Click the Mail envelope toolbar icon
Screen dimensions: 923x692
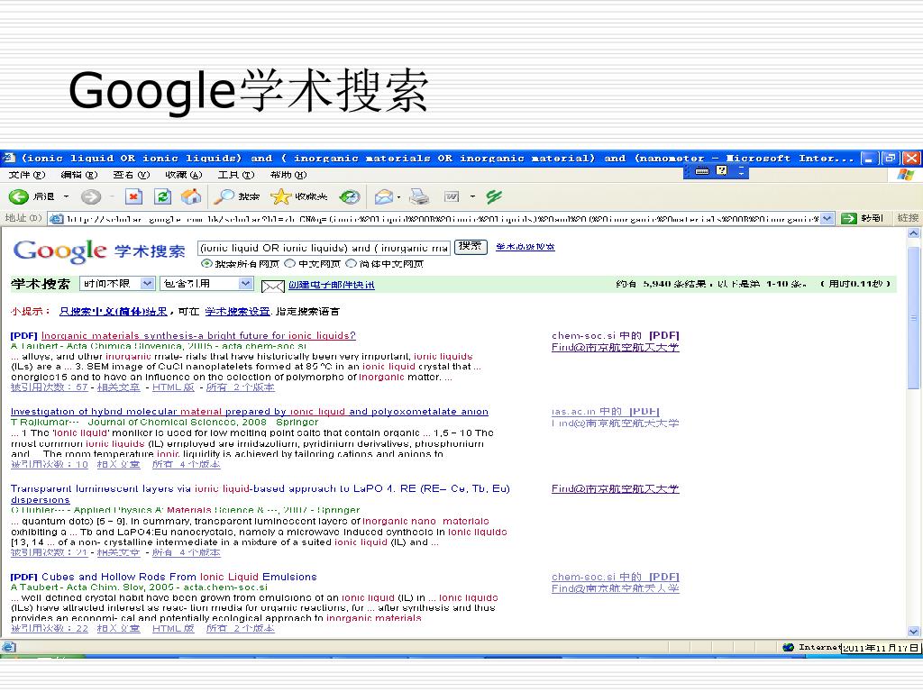[384, 196]
